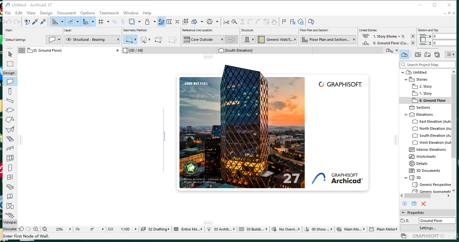The height and width of the screenshot is (242, 459).
Task: Select the Slab tool
Action: pyautogui.click(x=10, y=110)
